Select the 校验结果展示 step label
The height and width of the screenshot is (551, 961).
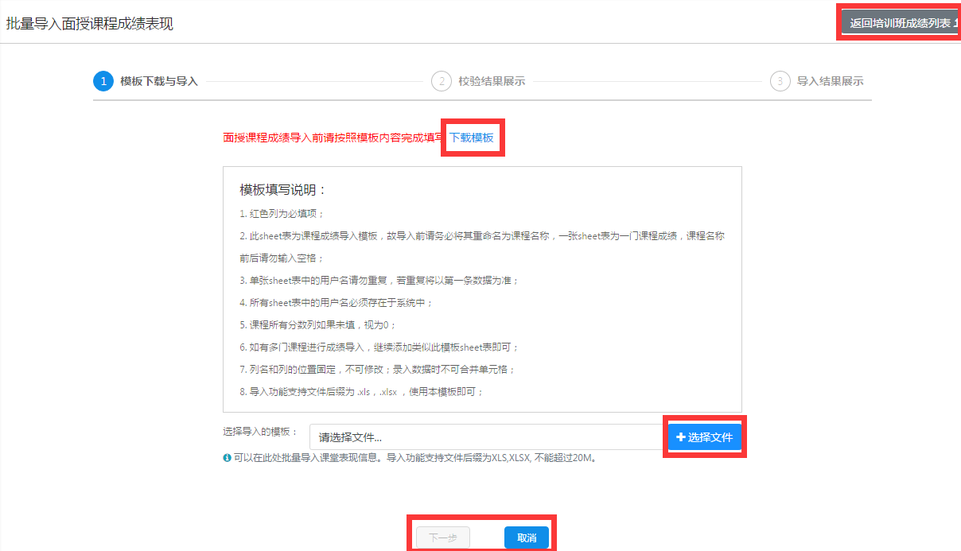tap(492, 81)
